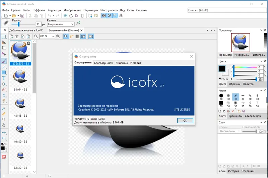Open the Open folder dropdown arrow

pos(18,16)
